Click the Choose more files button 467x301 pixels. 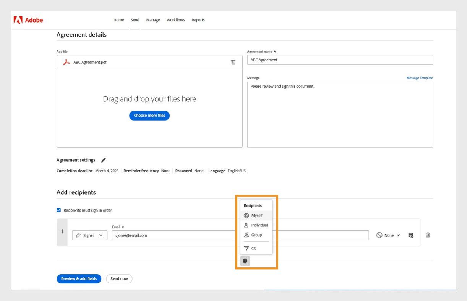pos(149,115)
